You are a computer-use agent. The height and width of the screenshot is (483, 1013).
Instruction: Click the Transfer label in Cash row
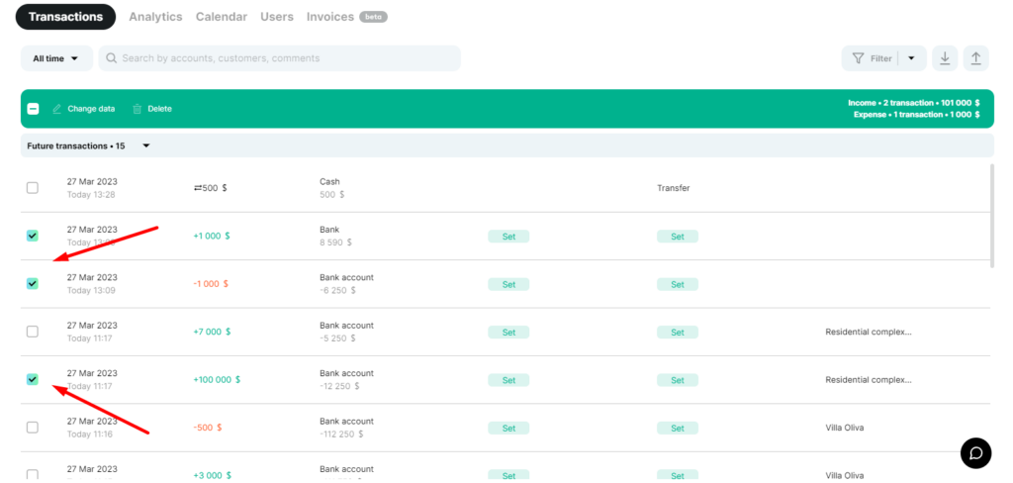(x=673, y=188)
